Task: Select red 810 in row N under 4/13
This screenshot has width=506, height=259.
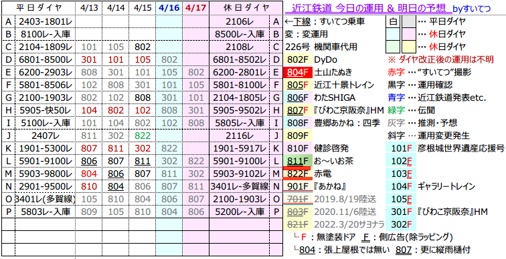Action: tap(89, 186)
